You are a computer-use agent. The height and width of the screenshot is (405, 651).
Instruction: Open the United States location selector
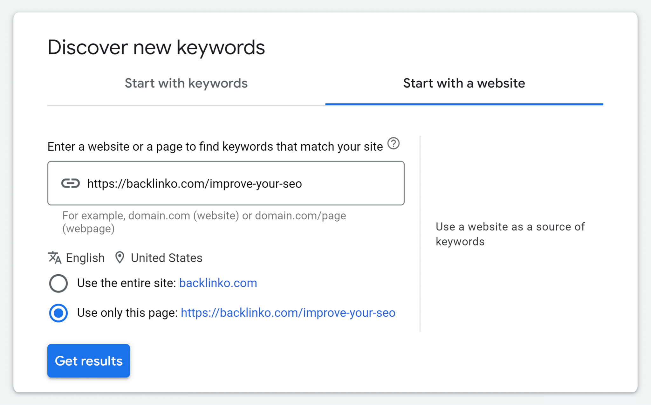(x=167, y=258)
